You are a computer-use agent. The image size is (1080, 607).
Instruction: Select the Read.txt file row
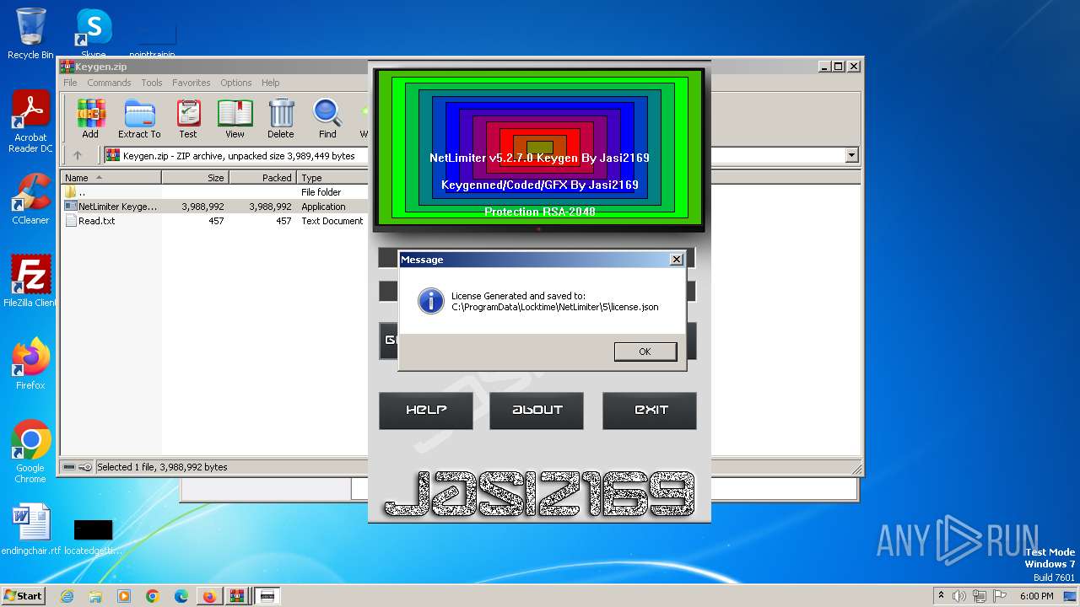pos(214,221)
